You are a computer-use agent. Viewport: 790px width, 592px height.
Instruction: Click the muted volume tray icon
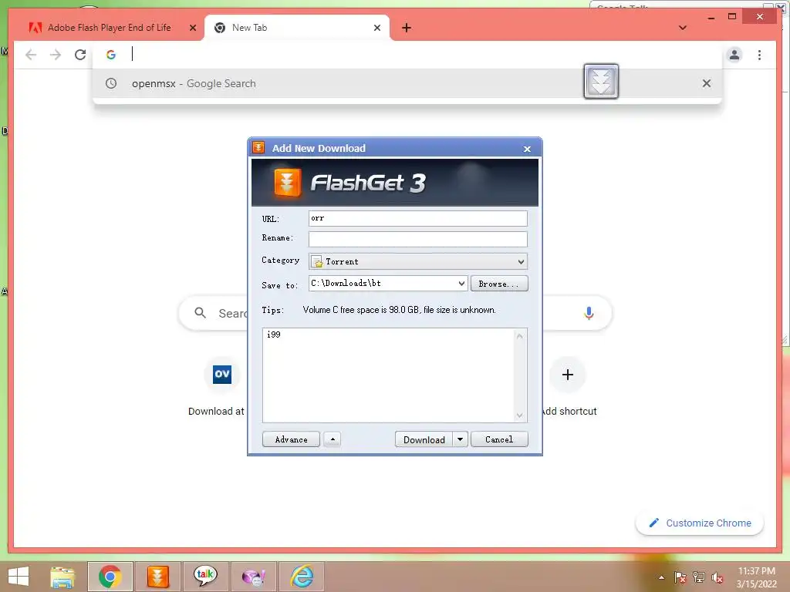point(717,577)
